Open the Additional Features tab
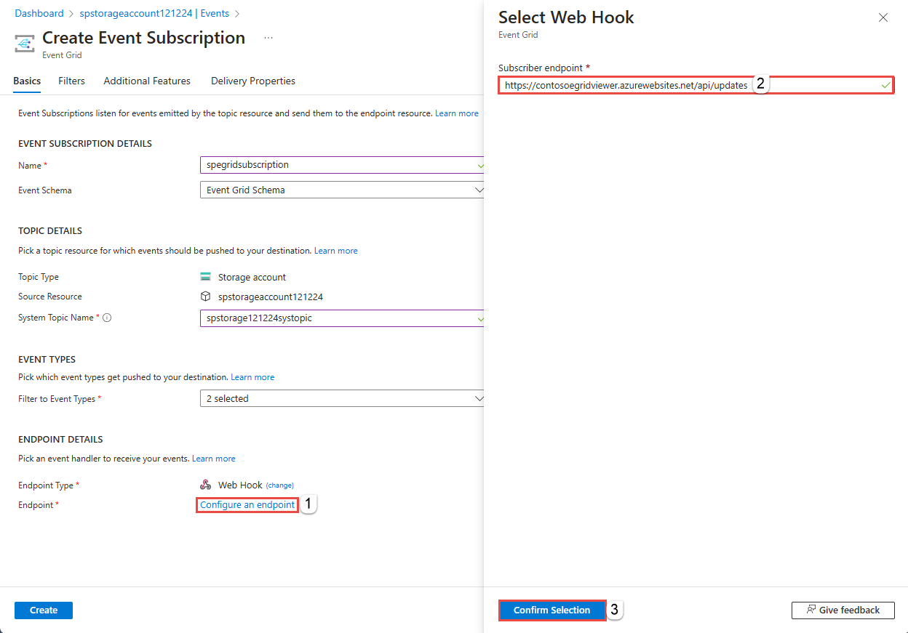The image size is (908, 633). (147, 81)
